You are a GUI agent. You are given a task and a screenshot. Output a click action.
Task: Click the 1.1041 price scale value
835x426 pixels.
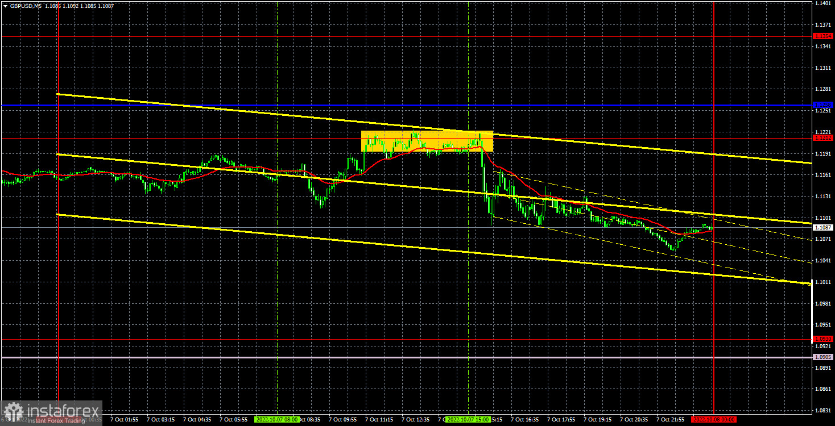(x=823, y=261)
